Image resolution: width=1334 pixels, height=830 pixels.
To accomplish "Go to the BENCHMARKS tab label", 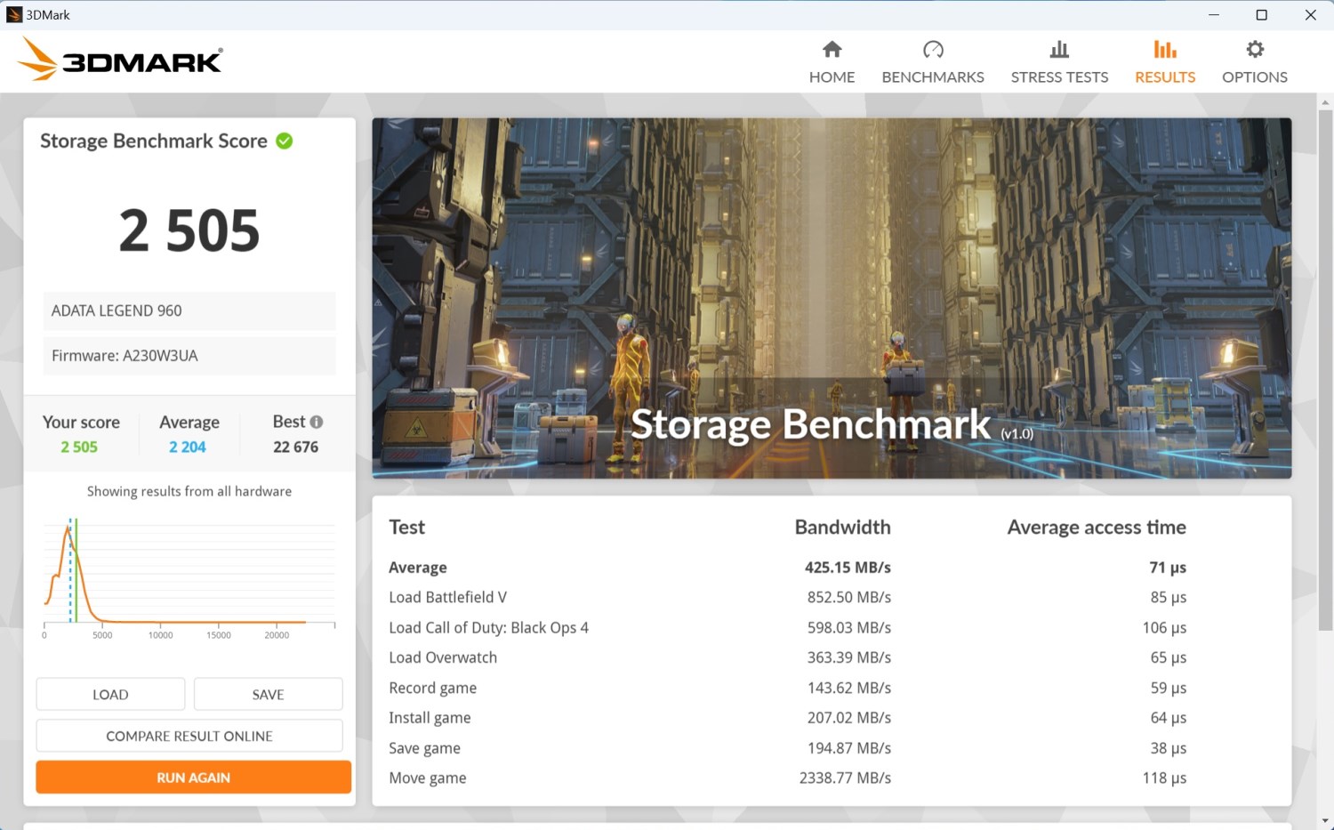I will [x=933, y=77].
